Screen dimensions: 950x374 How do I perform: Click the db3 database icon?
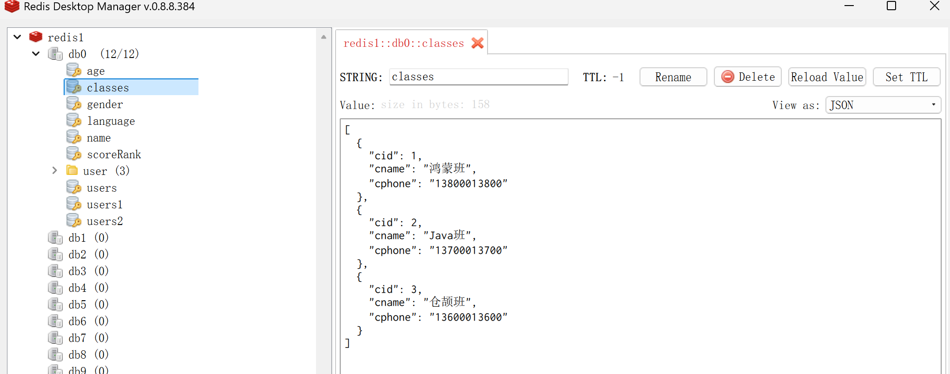55,271
